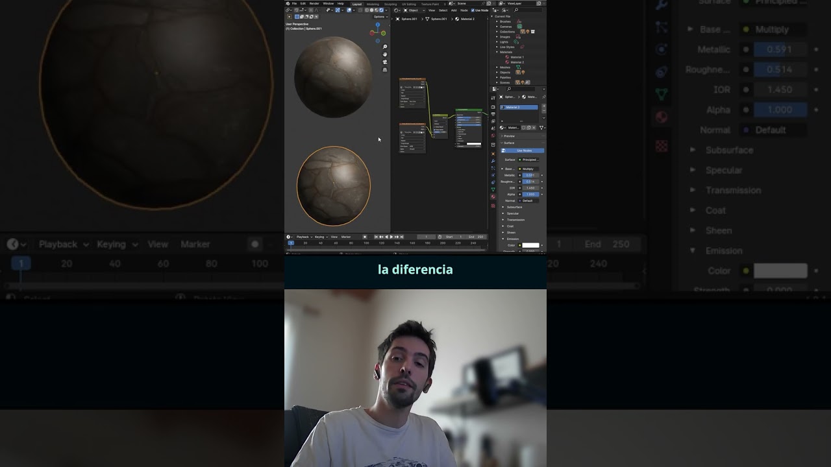Viewport: 831px width, 467px height.
Task: Expand the Coat section
Action: [502, 226]
